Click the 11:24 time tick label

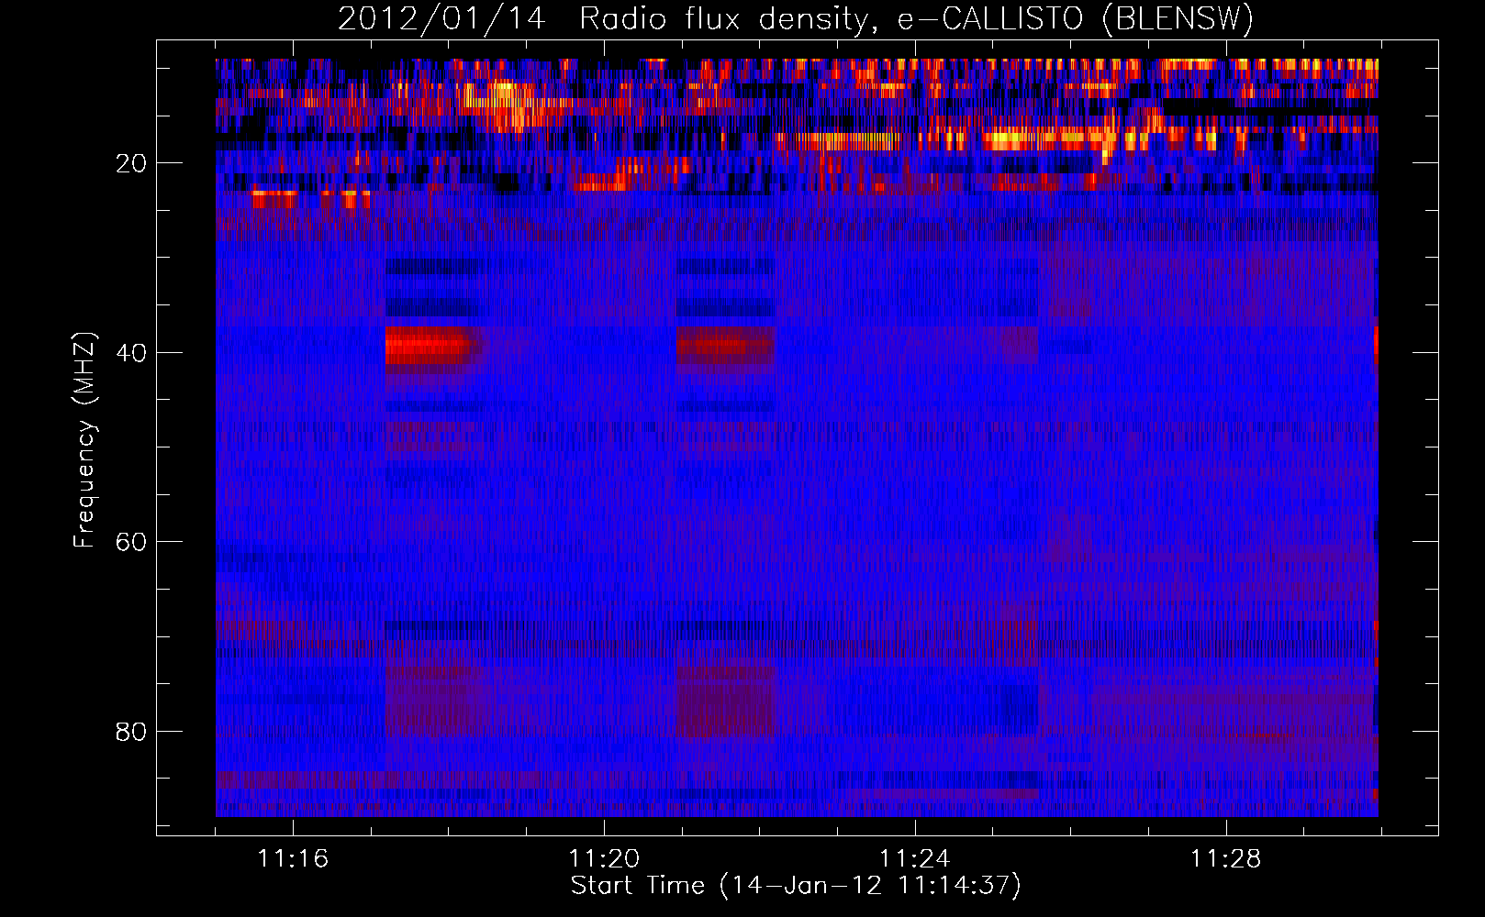click(x=915, y=859)
